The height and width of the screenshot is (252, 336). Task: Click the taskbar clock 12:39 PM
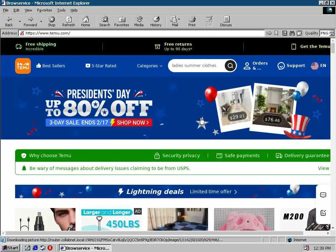(322, 248)
